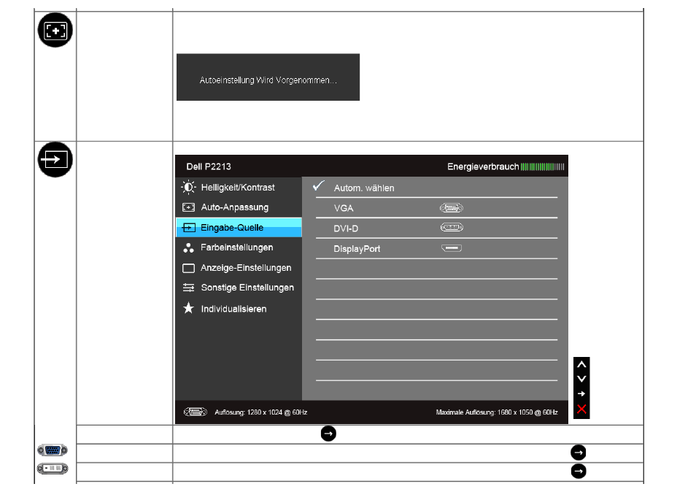Click the star icon beside Individualisieren
Screen dimensions: 696x492
(x=189, y=308)
